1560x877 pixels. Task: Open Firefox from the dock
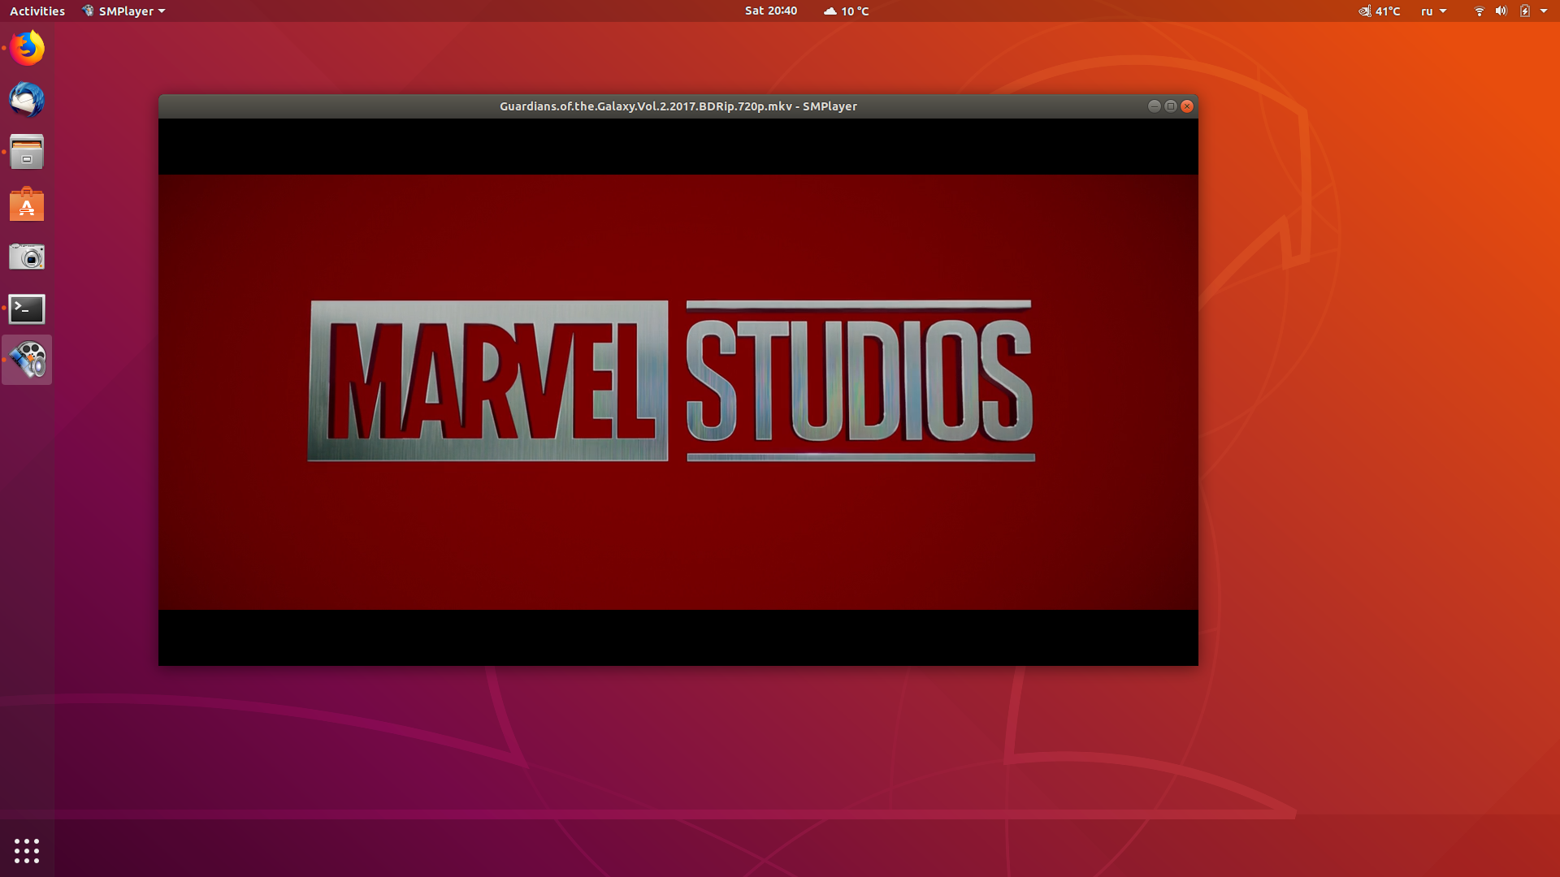click(27, 48)
